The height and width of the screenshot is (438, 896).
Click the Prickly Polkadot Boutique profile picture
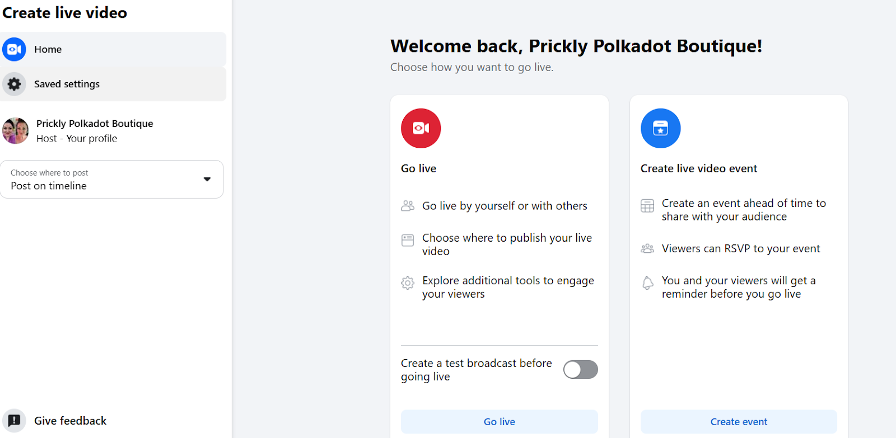coord(16,131)
